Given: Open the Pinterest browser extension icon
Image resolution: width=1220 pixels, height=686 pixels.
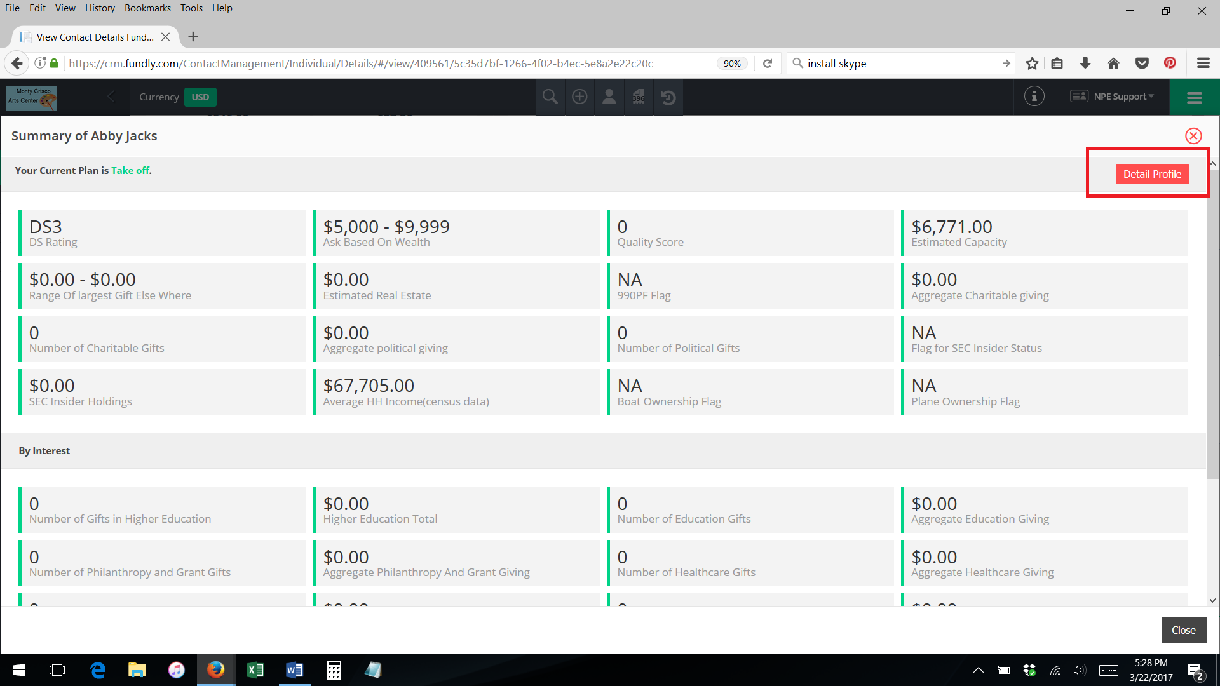Looking at the screenshot, I should 1170,63.
